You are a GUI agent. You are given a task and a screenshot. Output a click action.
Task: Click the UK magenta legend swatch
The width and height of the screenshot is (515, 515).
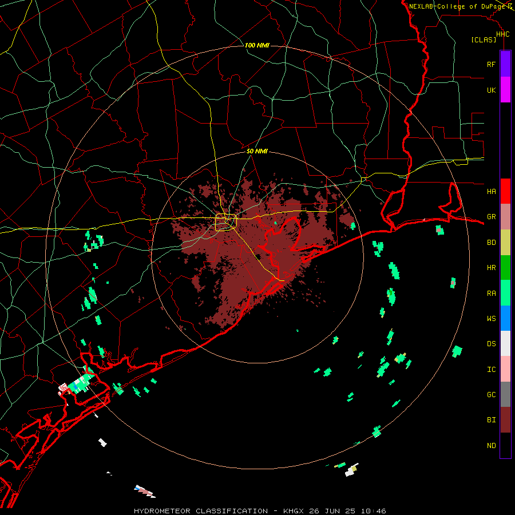coord(505,90)
